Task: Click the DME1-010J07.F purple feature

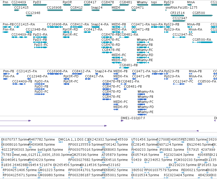Action: pyautogui.click(x=122, y=121)
